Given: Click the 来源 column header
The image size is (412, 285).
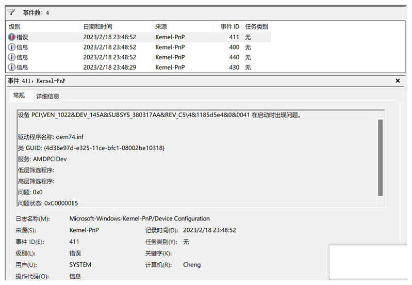Looking at the screenshot, I should [183, 27].
